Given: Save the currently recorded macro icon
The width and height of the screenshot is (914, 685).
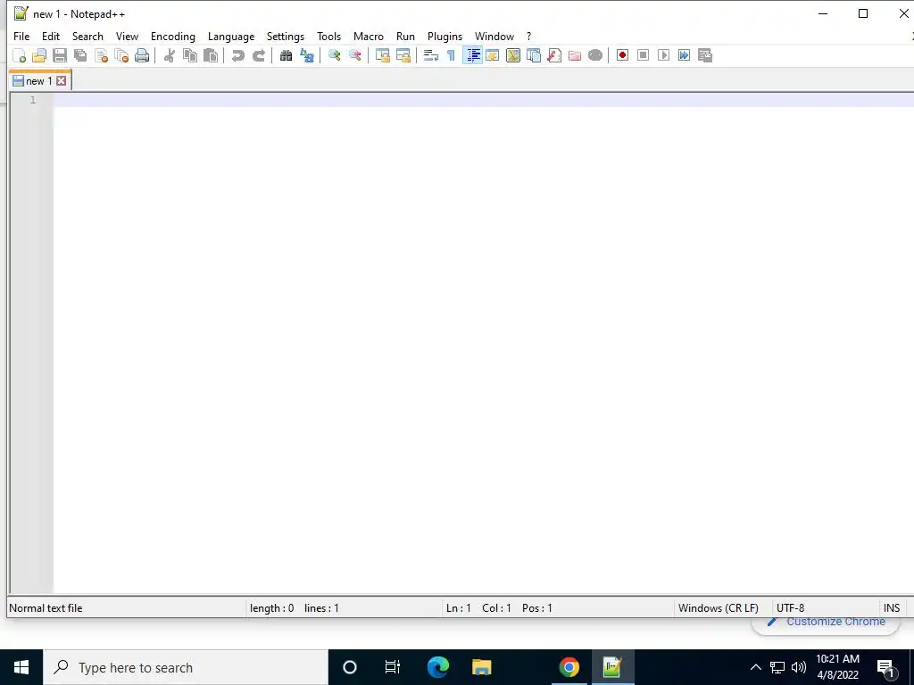Looking at the screenshot, I should point(705,55).
